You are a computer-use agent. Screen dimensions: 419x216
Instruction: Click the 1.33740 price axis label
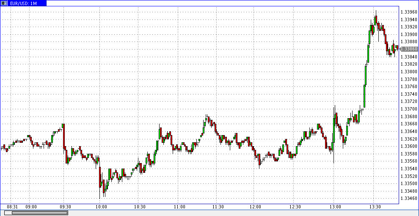point(409,94)
